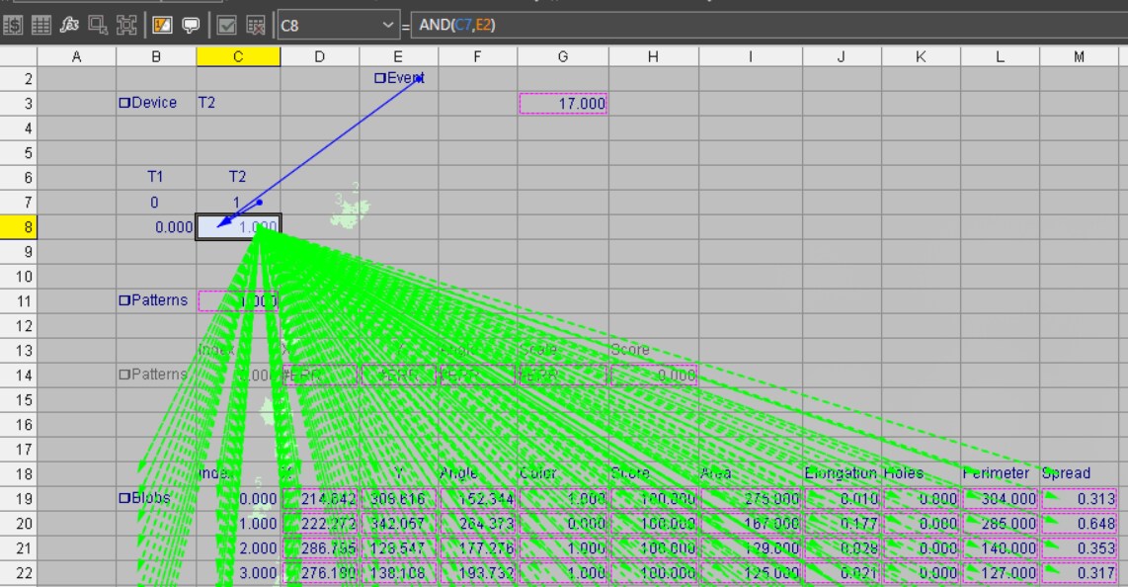Click the Color header cell
Screen dimensions: 1128x587
pyautogui.click(x=563, y=473)
